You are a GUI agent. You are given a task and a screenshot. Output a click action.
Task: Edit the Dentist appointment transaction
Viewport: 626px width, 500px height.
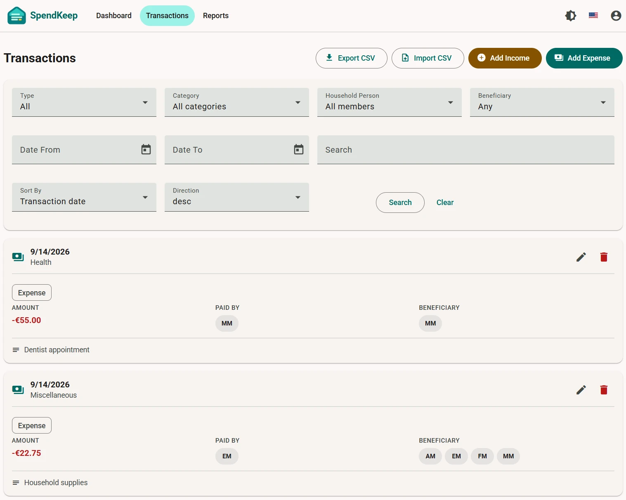(x=581, y=257)
